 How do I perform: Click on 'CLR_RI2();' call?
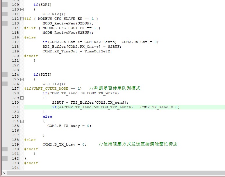pyautogui.click(x=54, y=14)
